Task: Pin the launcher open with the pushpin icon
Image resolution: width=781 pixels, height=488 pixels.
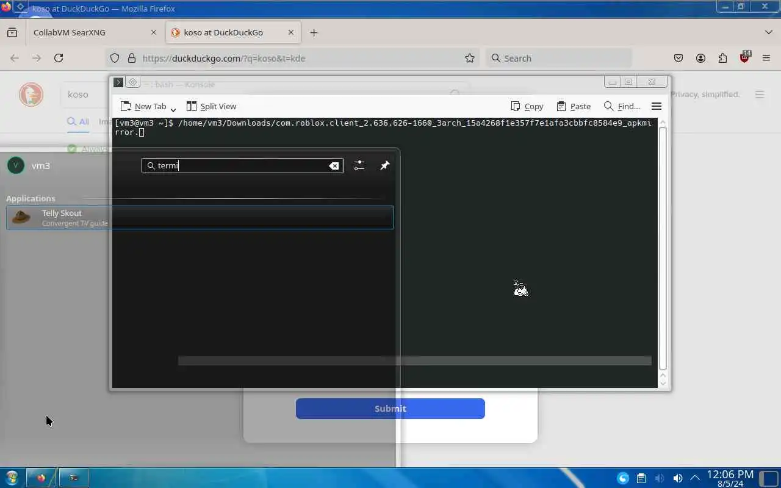Action: [x=384, y=165]
